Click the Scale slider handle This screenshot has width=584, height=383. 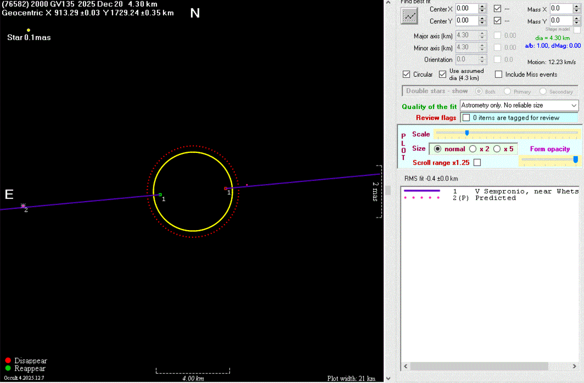click(x=467, y=133)
